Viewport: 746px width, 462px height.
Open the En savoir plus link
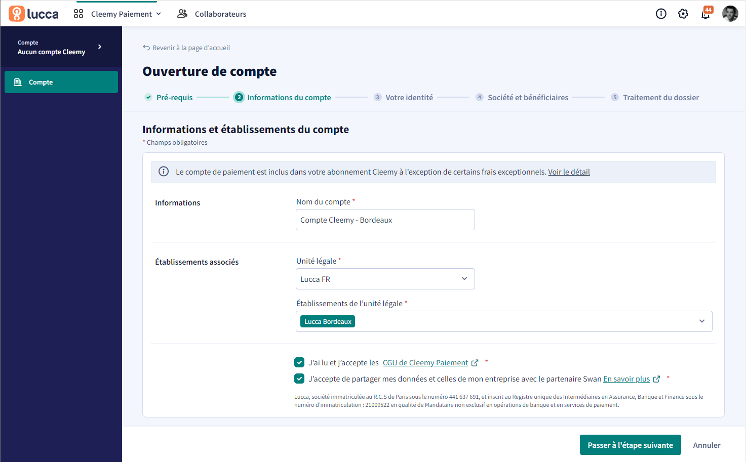[x=626, y=379]
